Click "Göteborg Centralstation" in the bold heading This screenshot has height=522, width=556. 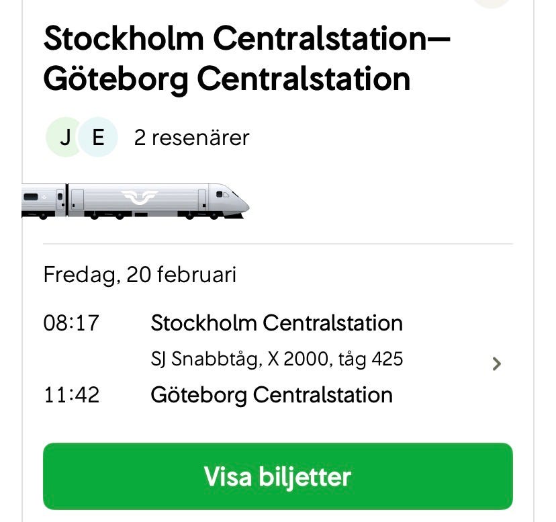[226, 79]
